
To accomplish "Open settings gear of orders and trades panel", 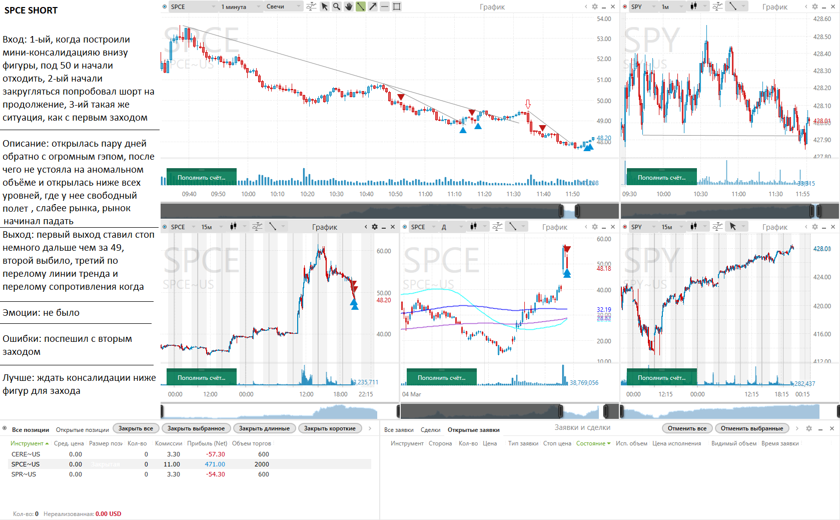I will click(x=810, y=428).
